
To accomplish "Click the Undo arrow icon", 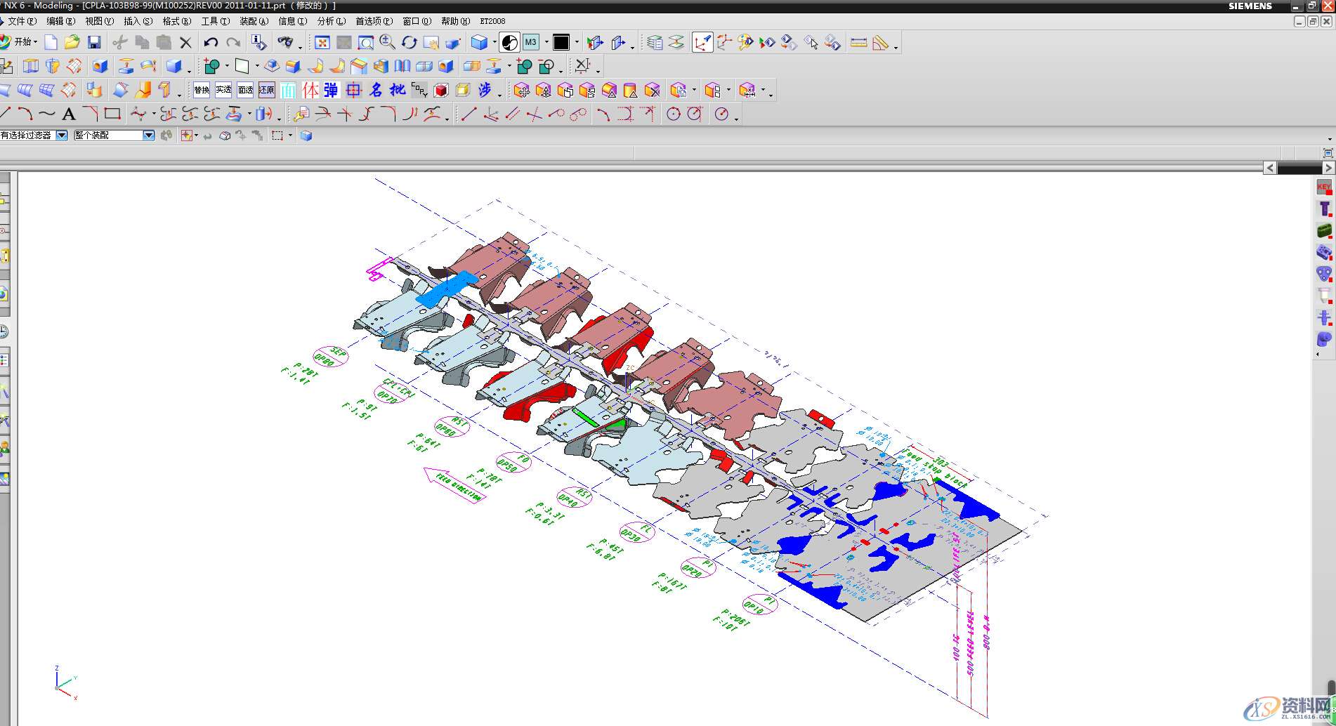I will coord(211,43).
